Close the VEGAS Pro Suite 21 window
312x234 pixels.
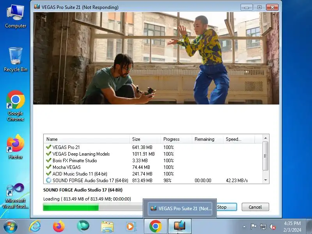click(272, 7)
